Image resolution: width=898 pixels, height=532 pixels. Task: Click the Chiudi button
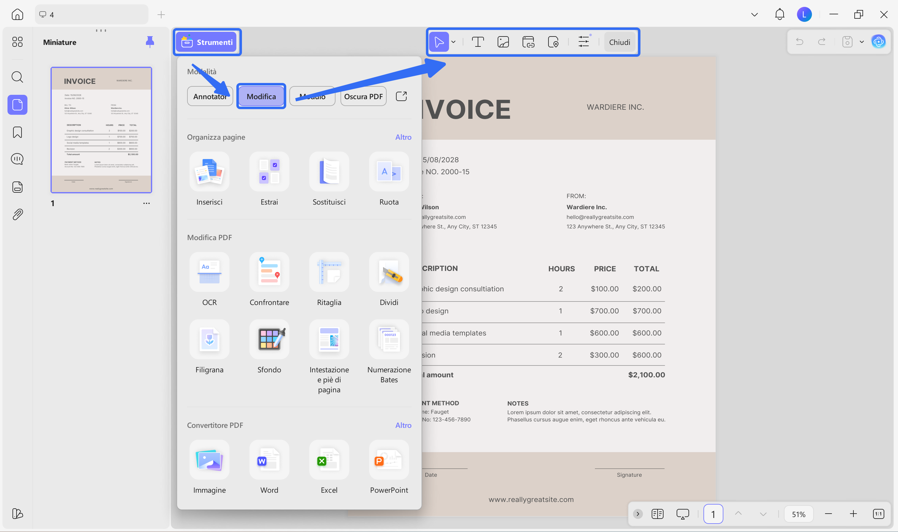click(619, 42)
